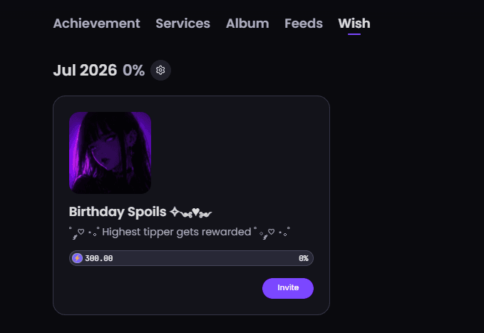Click heart ornament after rewarded text
The width and height of the screenshot is (484, 333).
click(272, 232)
